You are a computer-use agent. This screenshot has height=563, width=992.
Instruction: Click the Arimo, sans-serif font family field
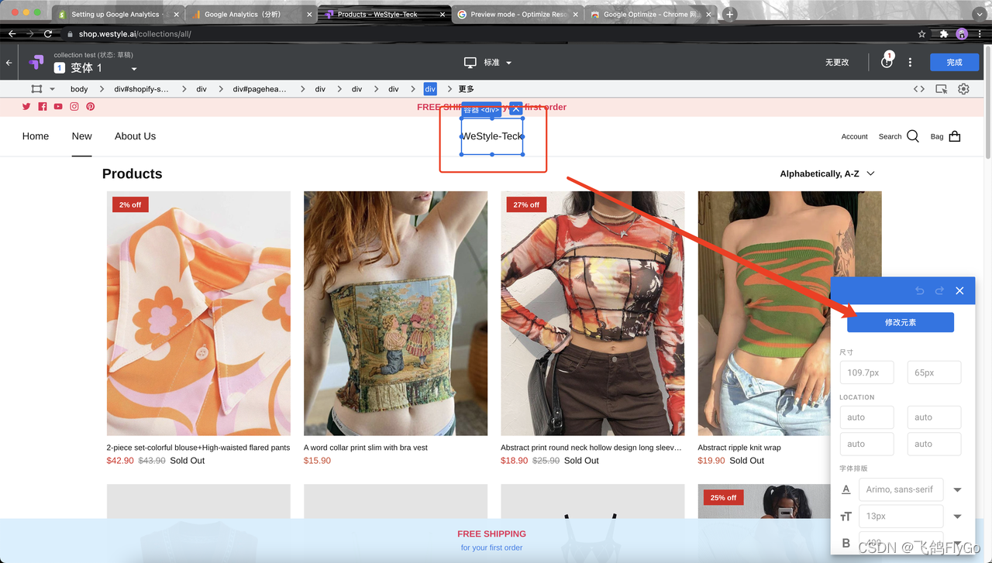[x=901, y=489]
